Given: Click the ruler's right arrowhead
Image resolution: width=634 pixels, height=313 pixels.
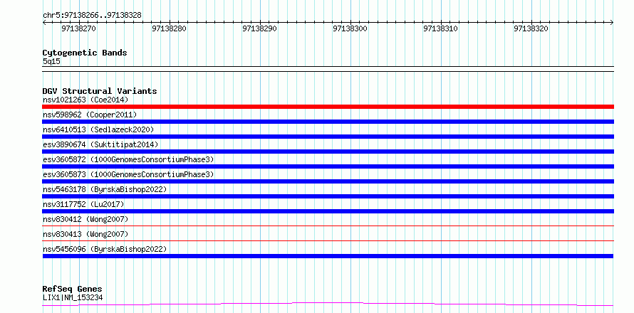Looking at the screenshot, I should (x=612, y=22).
